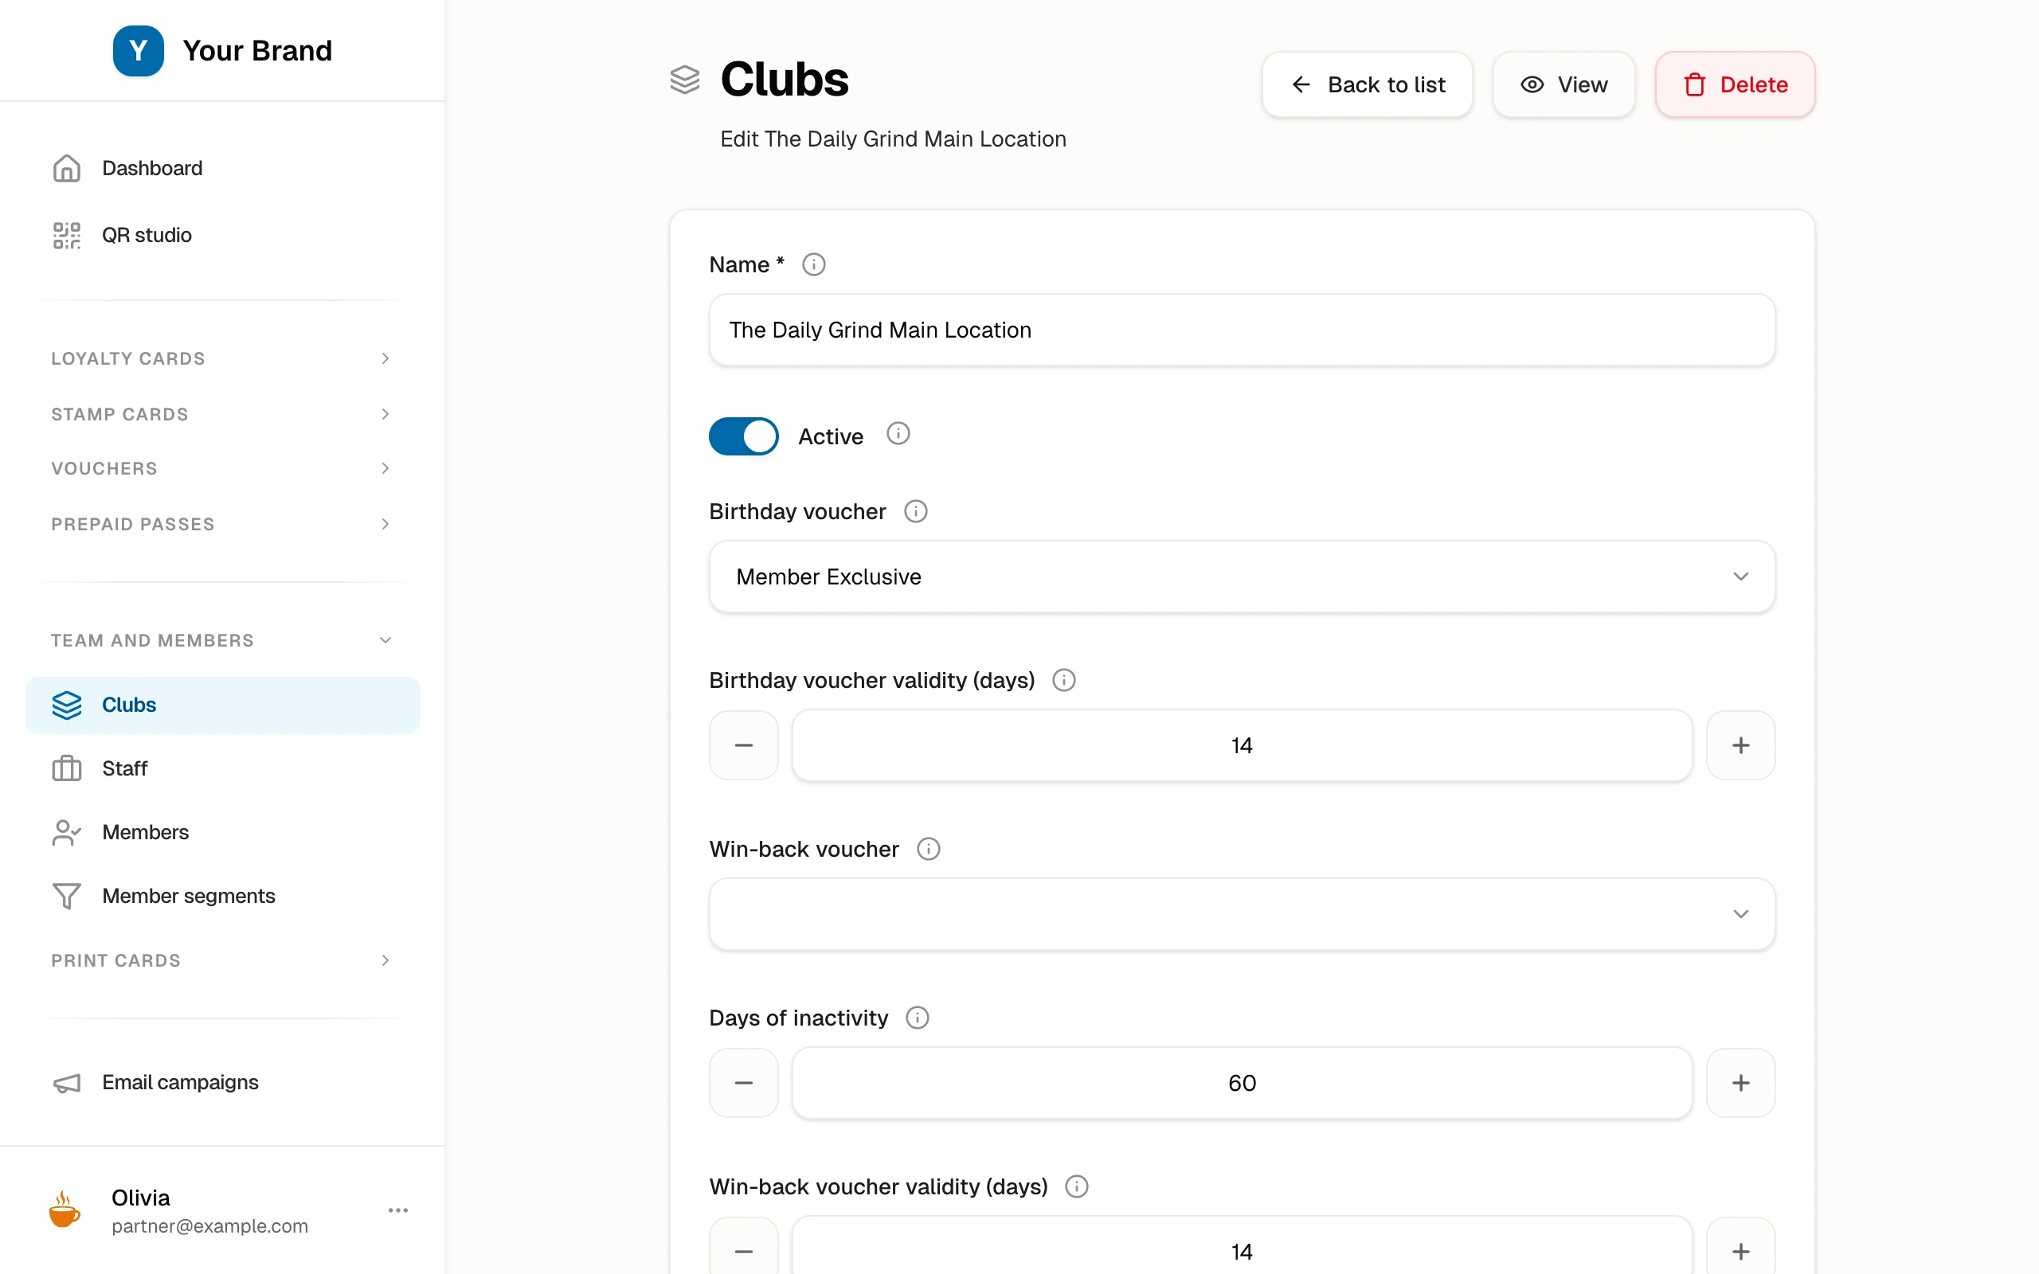Click the Days of inactivity number field
The width and height of the screenshot is (2039, 1274).
coord(1242,1083)
